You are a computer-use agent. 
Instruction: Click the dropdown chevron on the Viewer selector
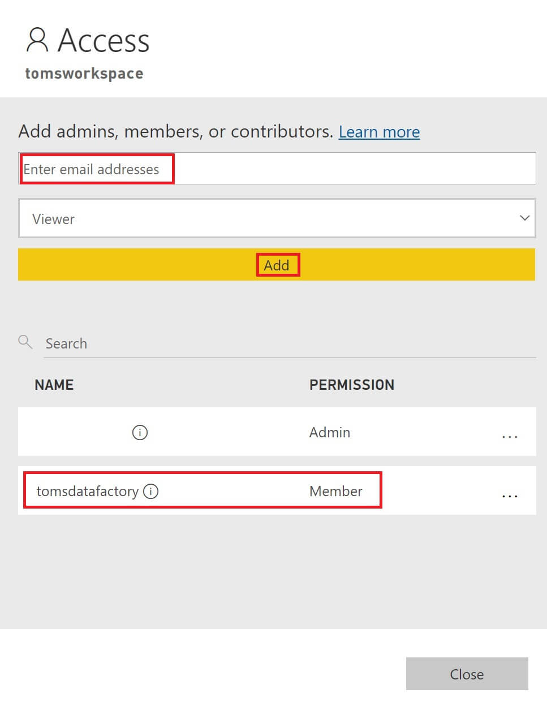[x=524, y=218]
